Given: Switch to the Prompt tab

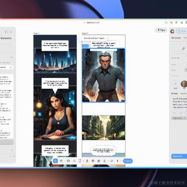Looking at the screenshot, I should point(174,93).
